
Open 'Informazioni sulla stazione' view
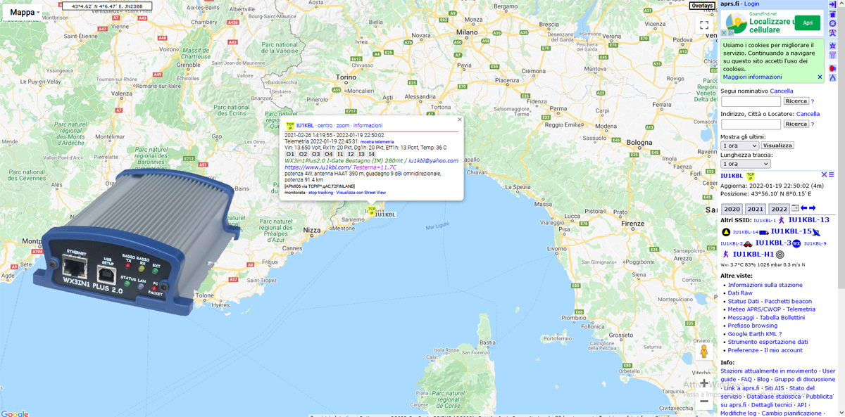pyautogui.click(x=765, y=285)
